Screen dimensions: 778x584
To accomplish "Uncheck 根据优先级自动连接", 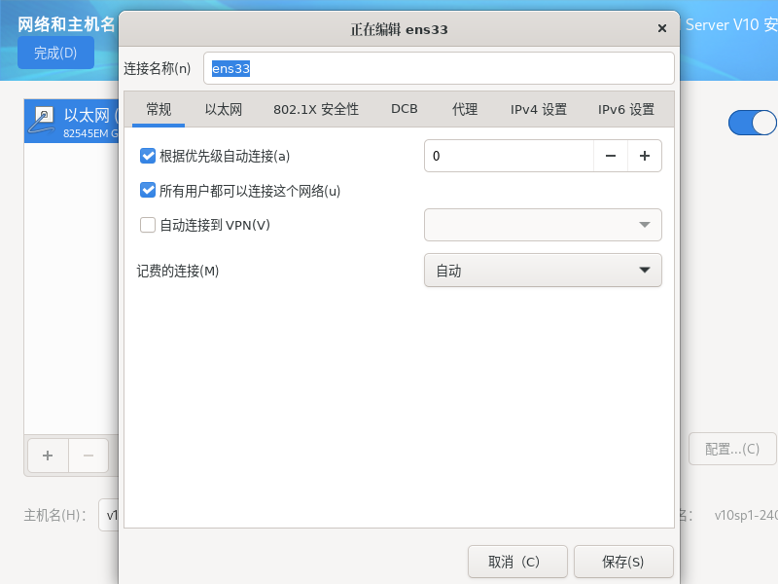I will pyautogui.click(x=148, y=155).
